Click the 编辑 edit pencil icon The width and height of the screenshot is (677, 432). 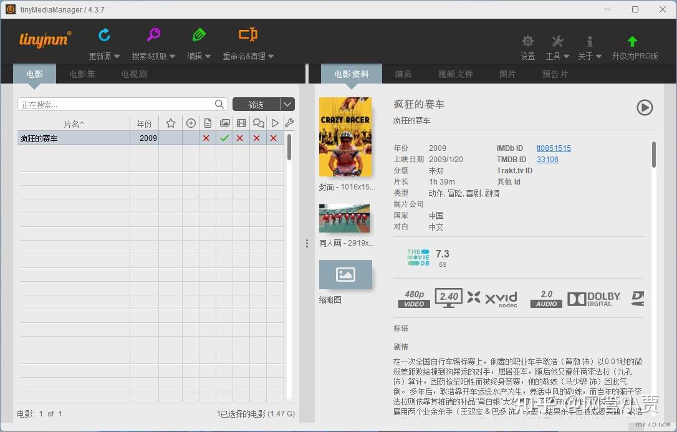[198, 36]
